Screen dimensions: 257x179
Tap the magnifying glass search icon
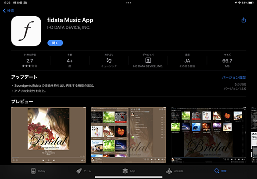pyautogui.click(x=217, y=171)
